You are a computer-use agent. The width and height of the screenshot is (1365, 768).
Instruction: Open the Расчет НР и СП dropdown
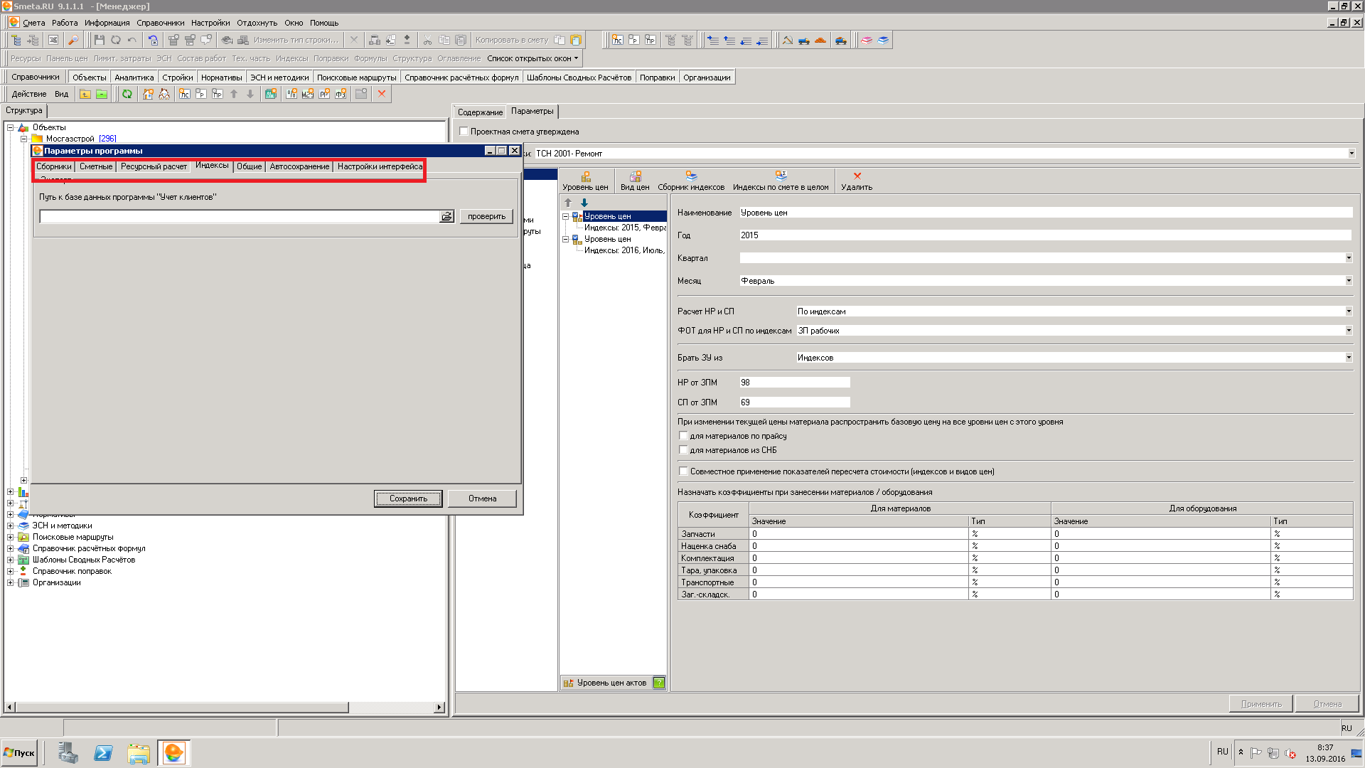click(1349, 311)
